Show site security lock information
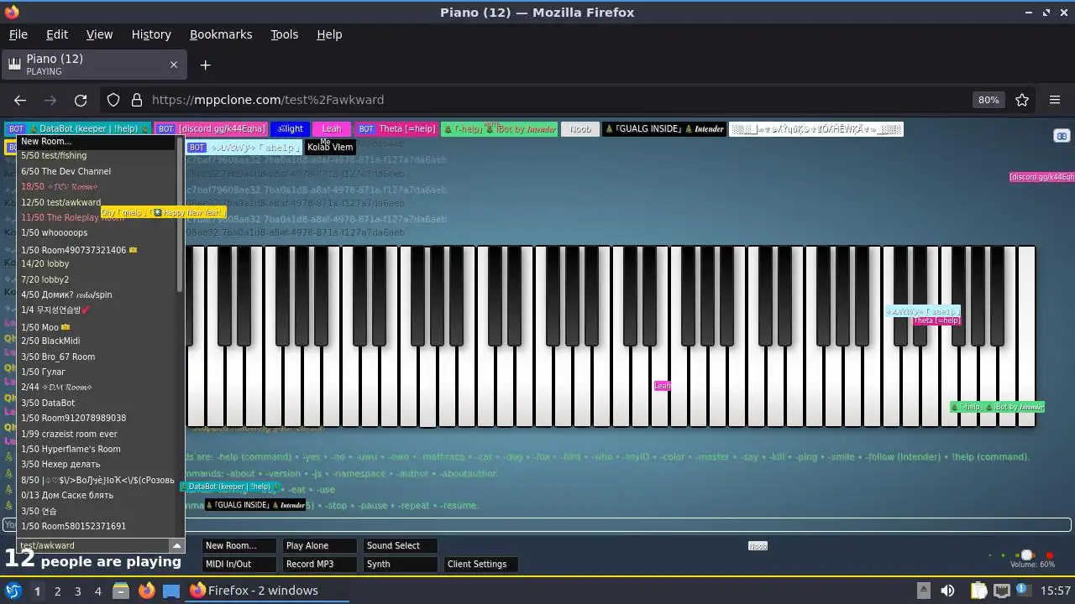This screenshot has width=1075, height=604. [137, 100]
